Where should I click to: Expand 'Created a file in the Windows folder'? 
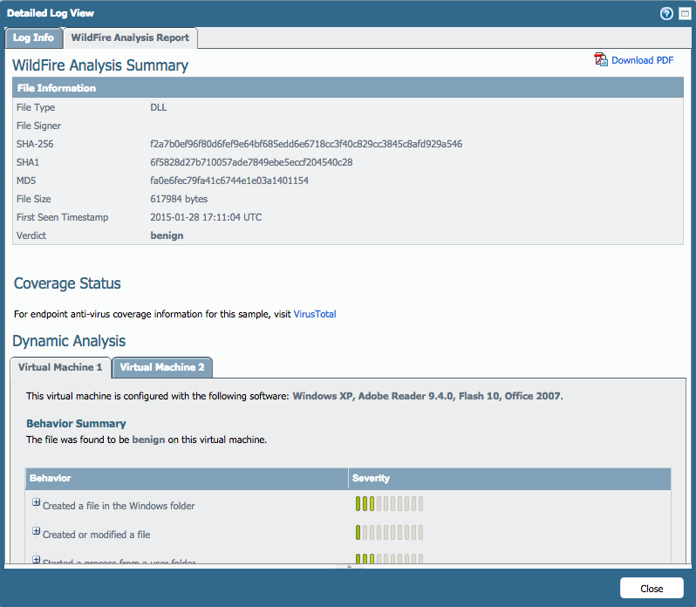37,503
